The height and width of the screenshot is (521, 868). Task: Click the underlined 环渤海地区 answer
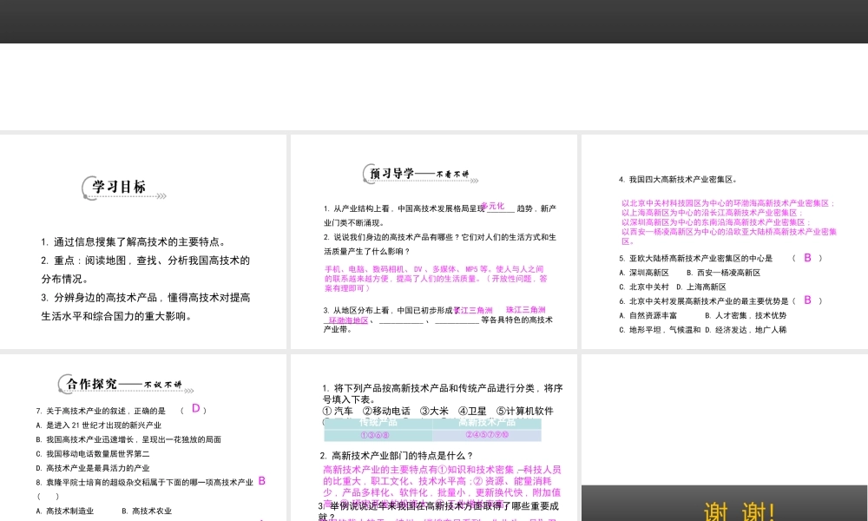click(347, 320)
